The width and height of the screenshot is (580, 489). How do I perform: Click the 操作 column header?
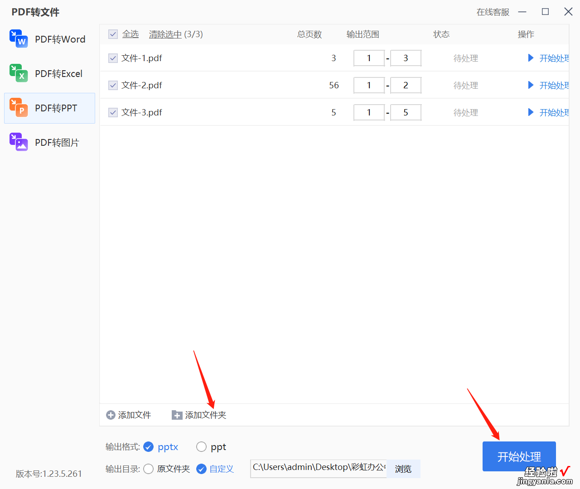[x=526, y=34]
